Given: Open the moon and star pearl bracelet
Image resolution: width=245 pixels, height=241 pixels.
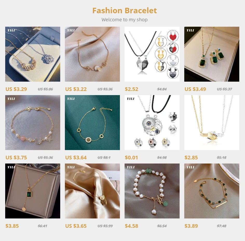Looking at the screenshot, I should [x=33, y=123].
